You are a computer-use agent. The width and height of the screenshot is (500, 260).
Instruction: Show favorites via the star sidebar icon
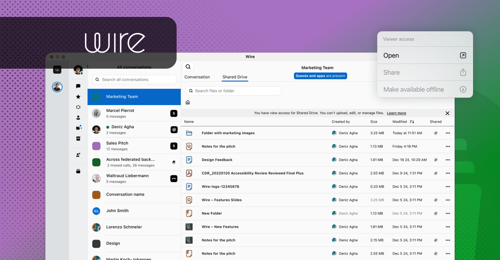click(78, 97)
